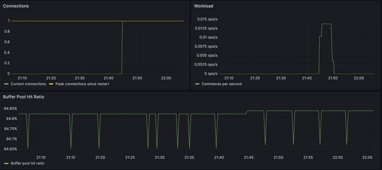Click the 21:10 tick in Connections chart
Screen dimensions: 382x170
coord(22,78)
